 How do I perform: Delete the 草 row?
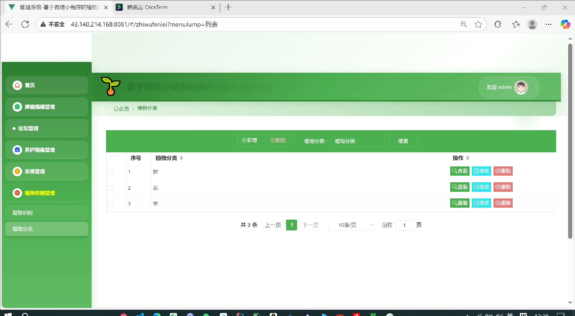[503, 203]
